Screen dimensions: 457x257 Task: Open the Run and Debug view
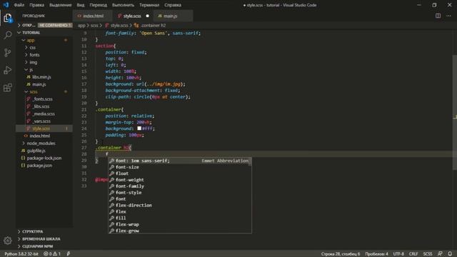point(8,70)
